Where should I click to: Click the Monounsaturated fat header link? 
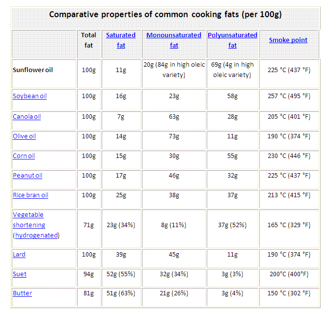[174, 40]
